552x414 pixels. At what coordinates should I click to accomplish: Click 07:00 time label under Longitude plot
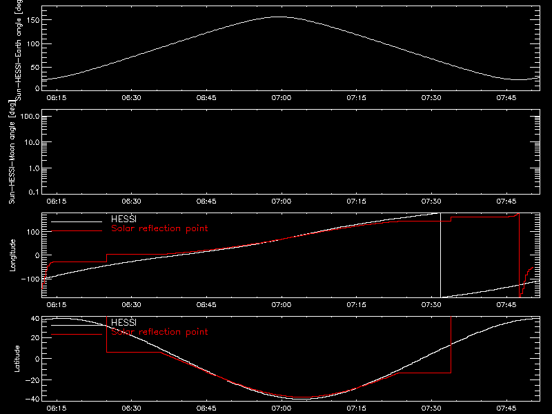pos(282,305)
